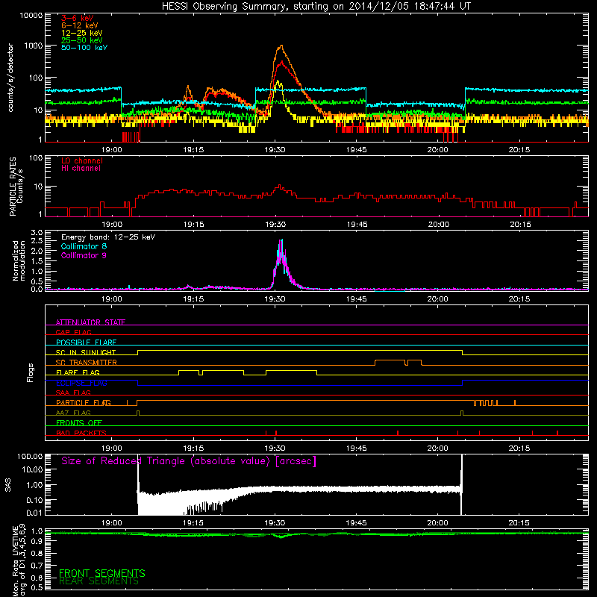Screen dimensions: 597x597
Task: Select the 6-12 keV legend label
Action: pos(80,25)
